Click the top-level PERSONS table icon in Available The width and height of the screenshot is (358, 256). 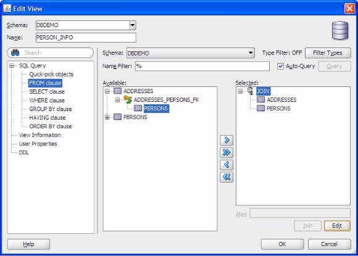[x=117, y=117]
